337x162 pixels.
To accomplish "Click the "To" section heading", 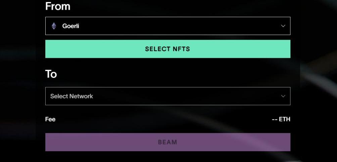I will click(x=51, y=74).
